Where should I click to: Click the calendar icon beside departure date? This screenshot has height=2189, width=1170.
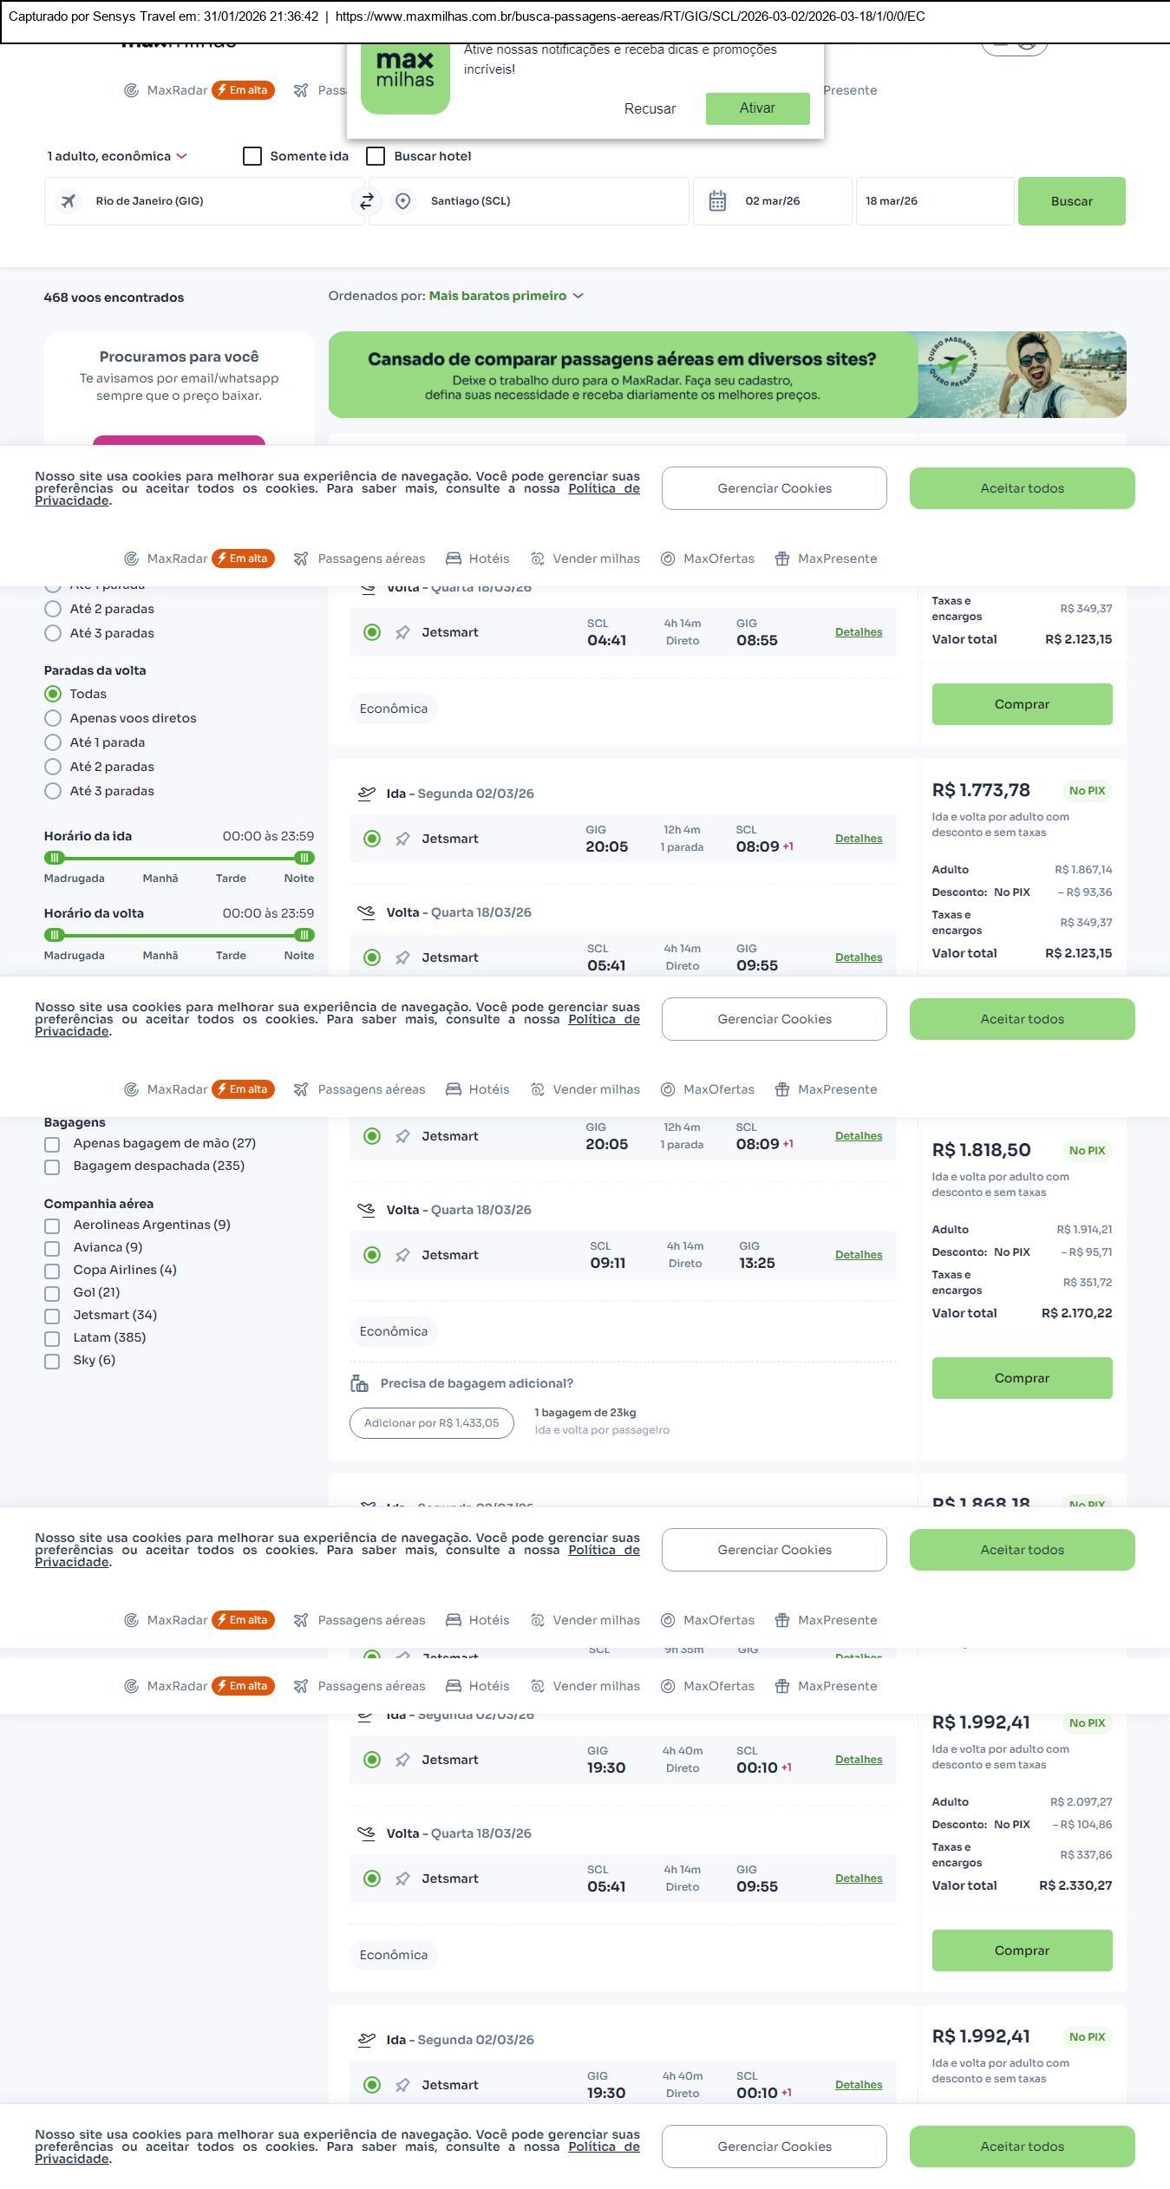point(717,201)
